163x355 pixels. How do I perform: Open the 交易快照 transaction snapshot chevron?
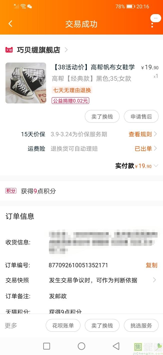coord(154,280)
